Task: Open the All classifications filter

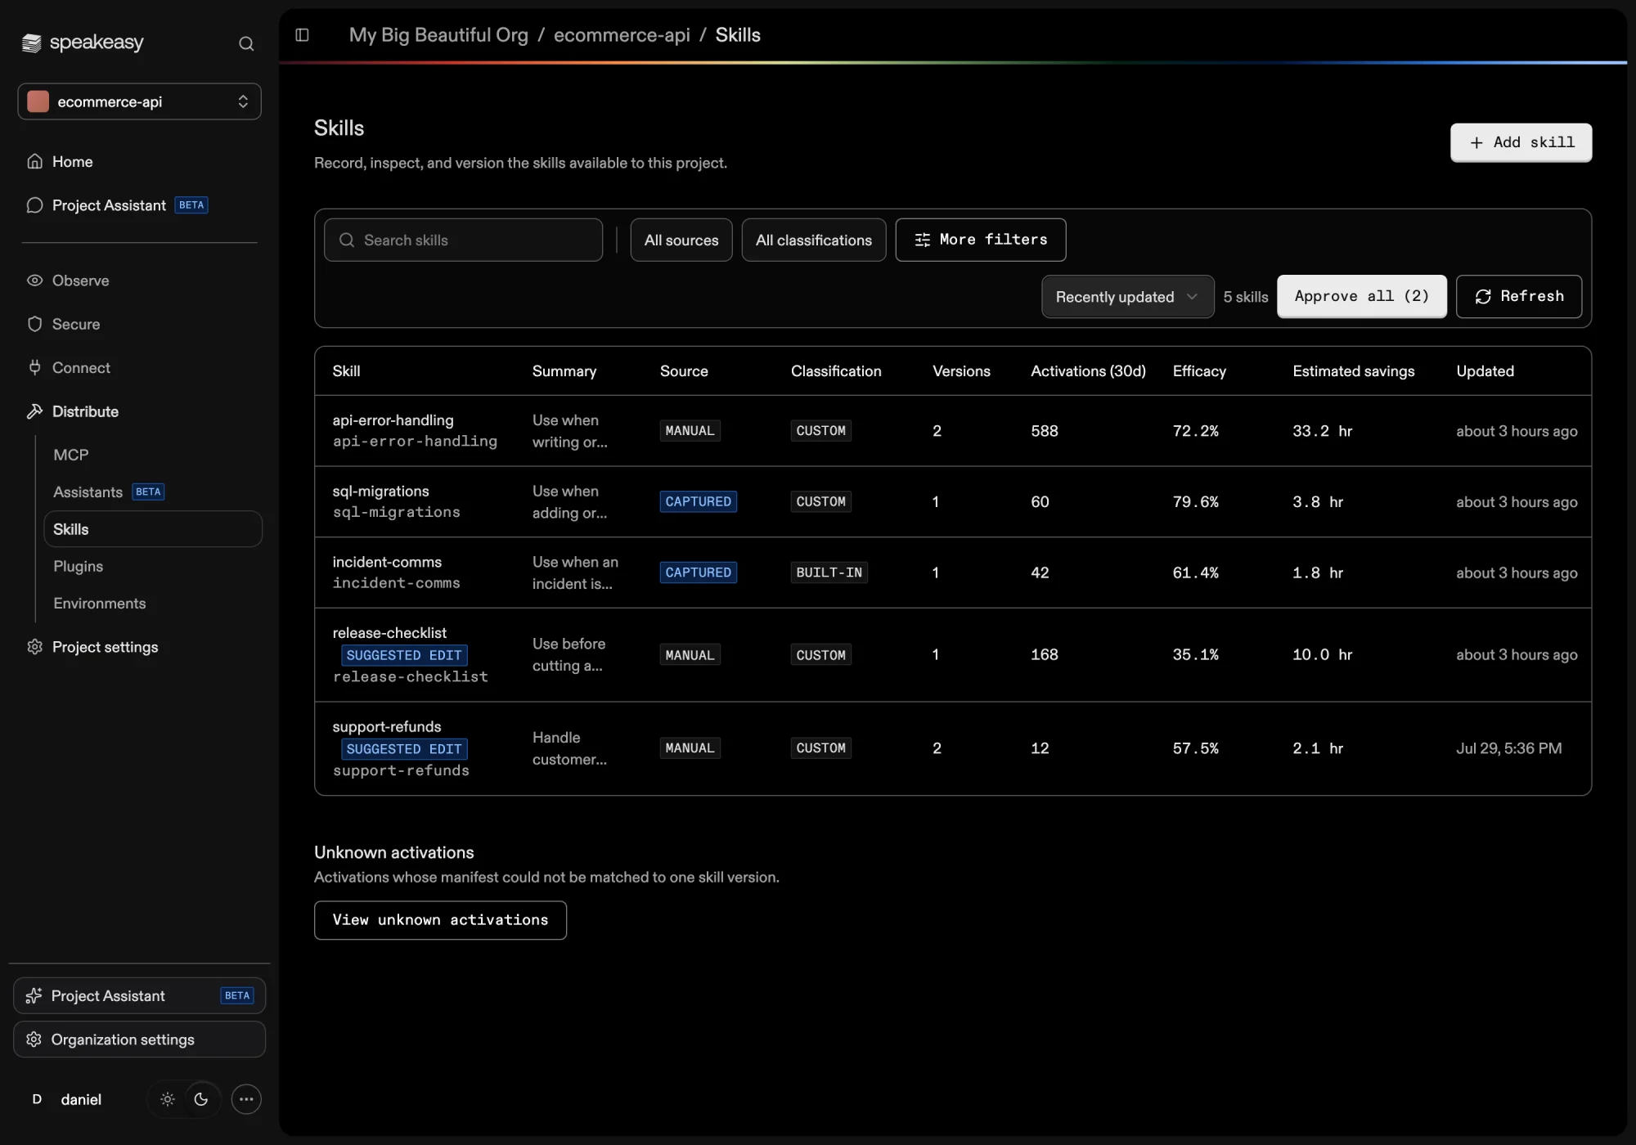Action: click(814, 240)
